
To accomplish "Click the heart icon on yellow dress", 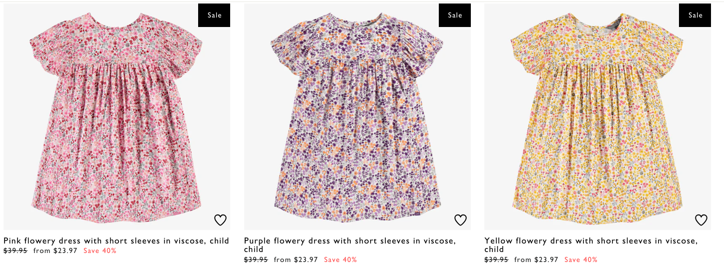I will point(701,220).
